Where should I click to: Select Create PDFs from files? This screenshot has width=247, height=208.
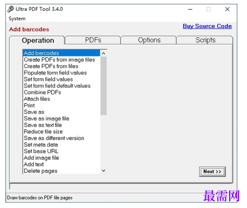[x=62, y=66]
